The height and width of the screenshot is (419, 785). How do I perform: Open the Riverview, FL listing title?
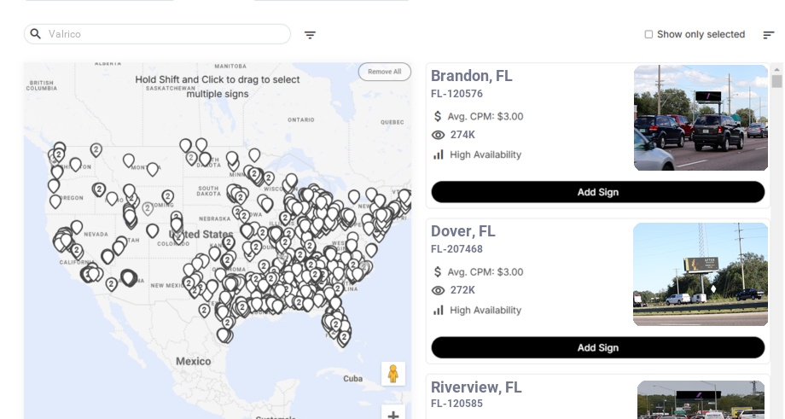476,387
